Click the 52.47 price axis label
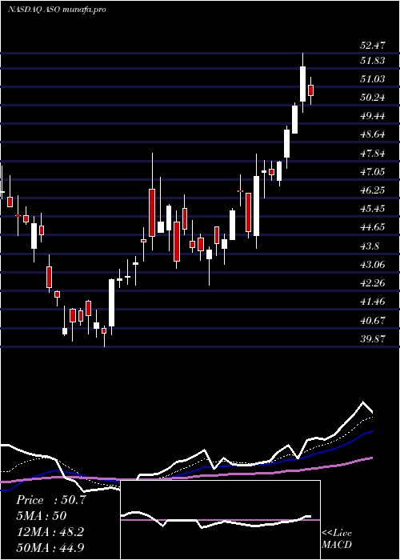400x560 pixels. pyautogui.click(x=373, y=46)
